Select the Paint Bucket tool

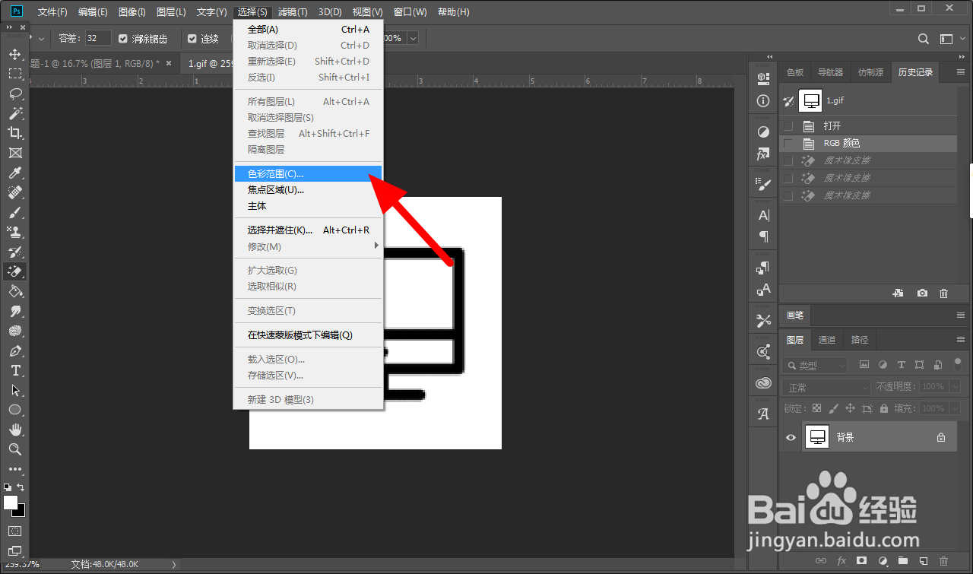(15, 291)
